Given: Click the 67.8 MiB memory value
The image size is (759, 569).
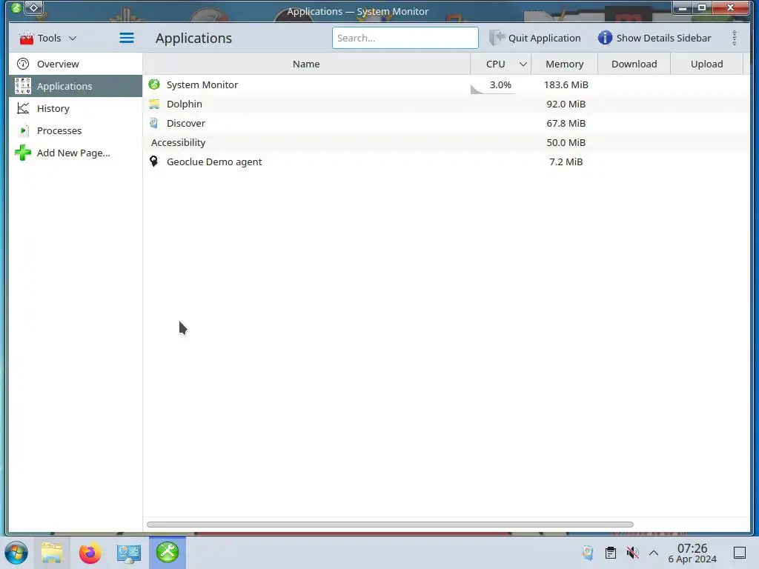Looking at the screenshot, I should pyautogui.click(x=566, y=124).
